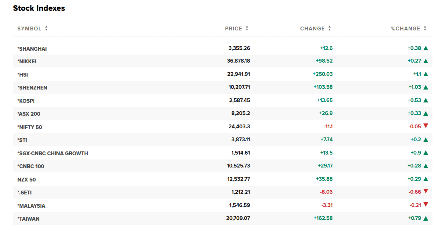Click the sort arrows beside %CHANGE header
Image resolution: width=438 pixels, height=228 pixels.
425,28
